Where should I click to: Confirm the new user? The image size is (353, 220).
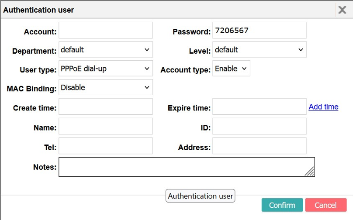pyautogui.click(x=282, y=205)
